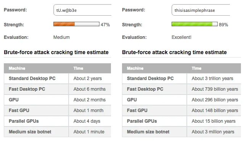Viewport: 244px width, 141px height.
Task: Click the orange 47% strength bar
Action: (76, 24)
